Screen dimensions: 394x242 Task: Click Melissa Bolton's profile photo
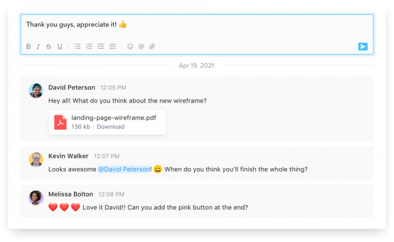click(x=36, y=197)
